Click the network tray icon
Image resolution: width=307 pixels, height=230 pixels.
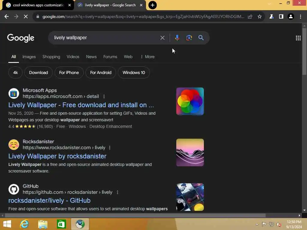click(271, 224)
